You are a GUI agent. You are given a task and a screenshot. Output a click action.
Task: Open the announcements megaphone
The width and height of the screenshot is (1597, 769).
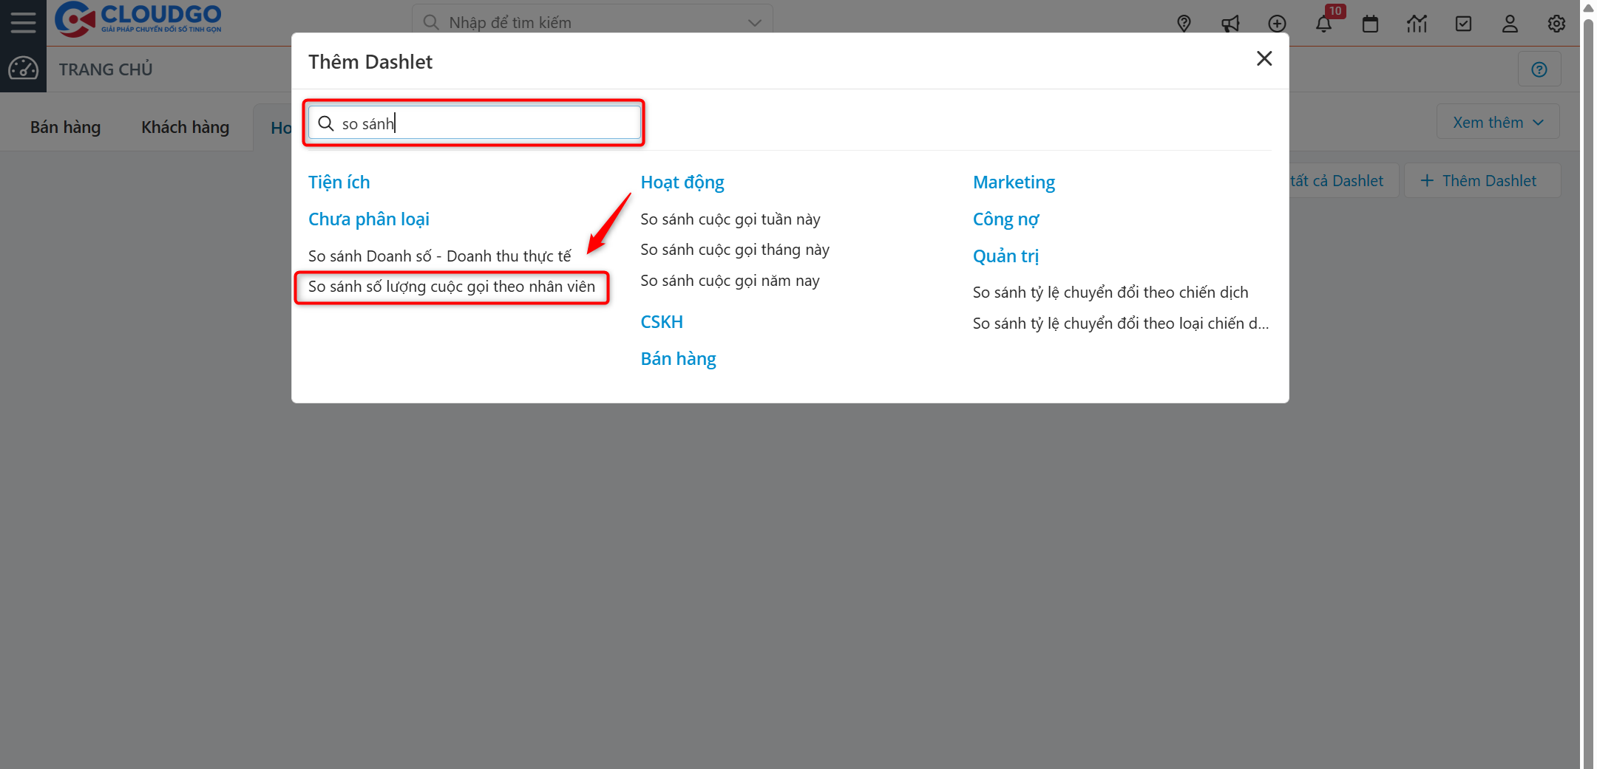(x=1231, y=23)
